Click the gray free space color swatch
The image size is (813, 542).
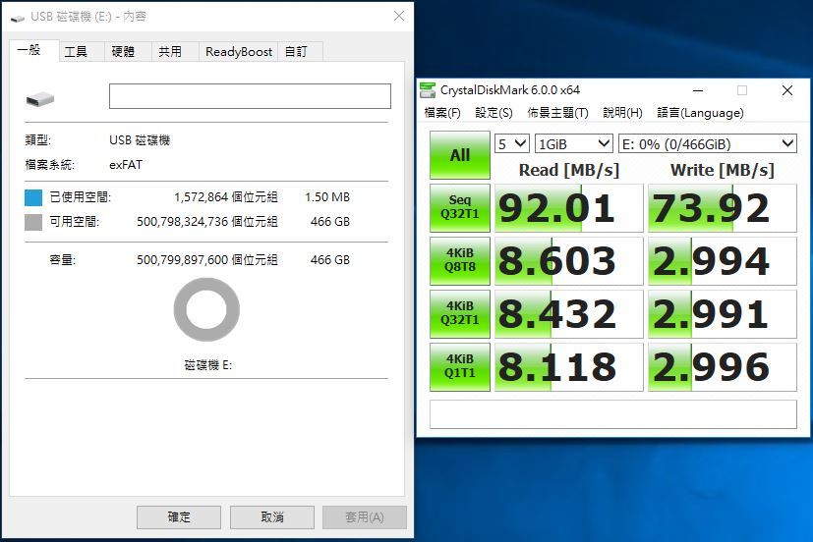pyautogui.click(x=33, y=222)
